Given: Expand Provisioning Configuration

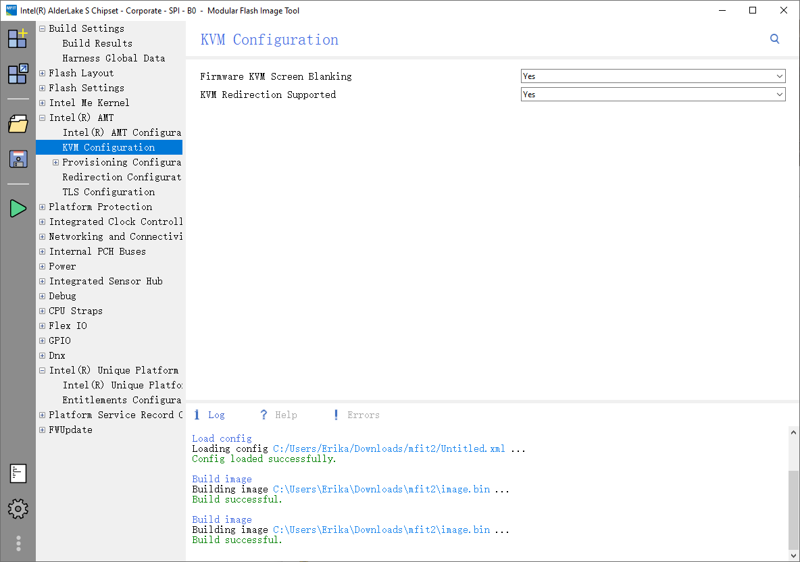Looking at the screenshot, I should tap(55, 162).
